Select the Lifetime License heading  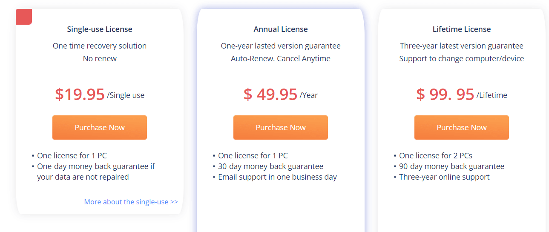coord(462,29)
